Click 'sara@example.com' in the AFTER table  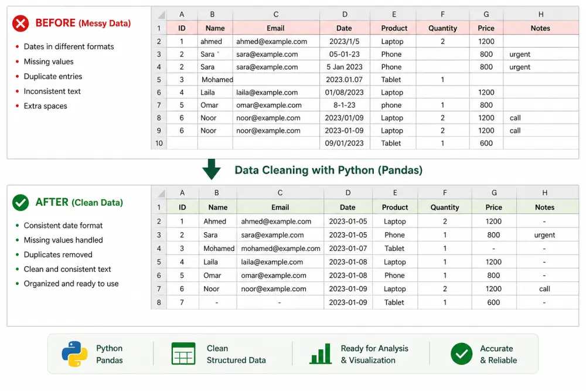click(x=272, y=234)
